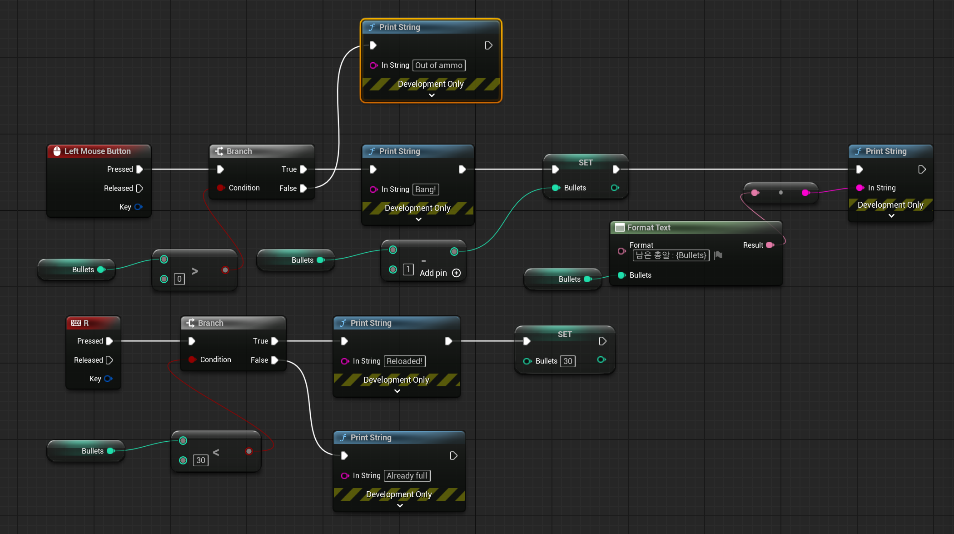The image size is (954, 534).
Task: Click the function icon on Out of ammo Print String
Action: click(x=372, y=27)
